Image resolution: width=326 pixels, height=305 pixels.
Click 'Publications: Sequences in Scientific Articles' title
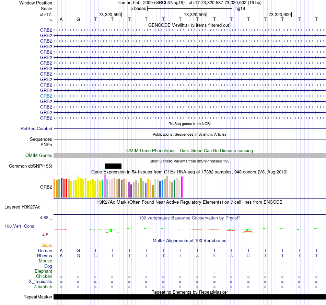[189, 134]
